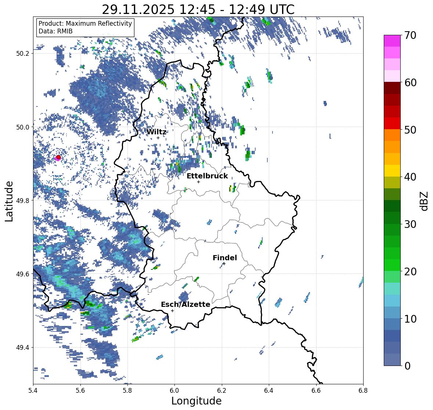Click the 6.2 longitude tick label
This screenshot has width=433, height=410.
[222, 391]
